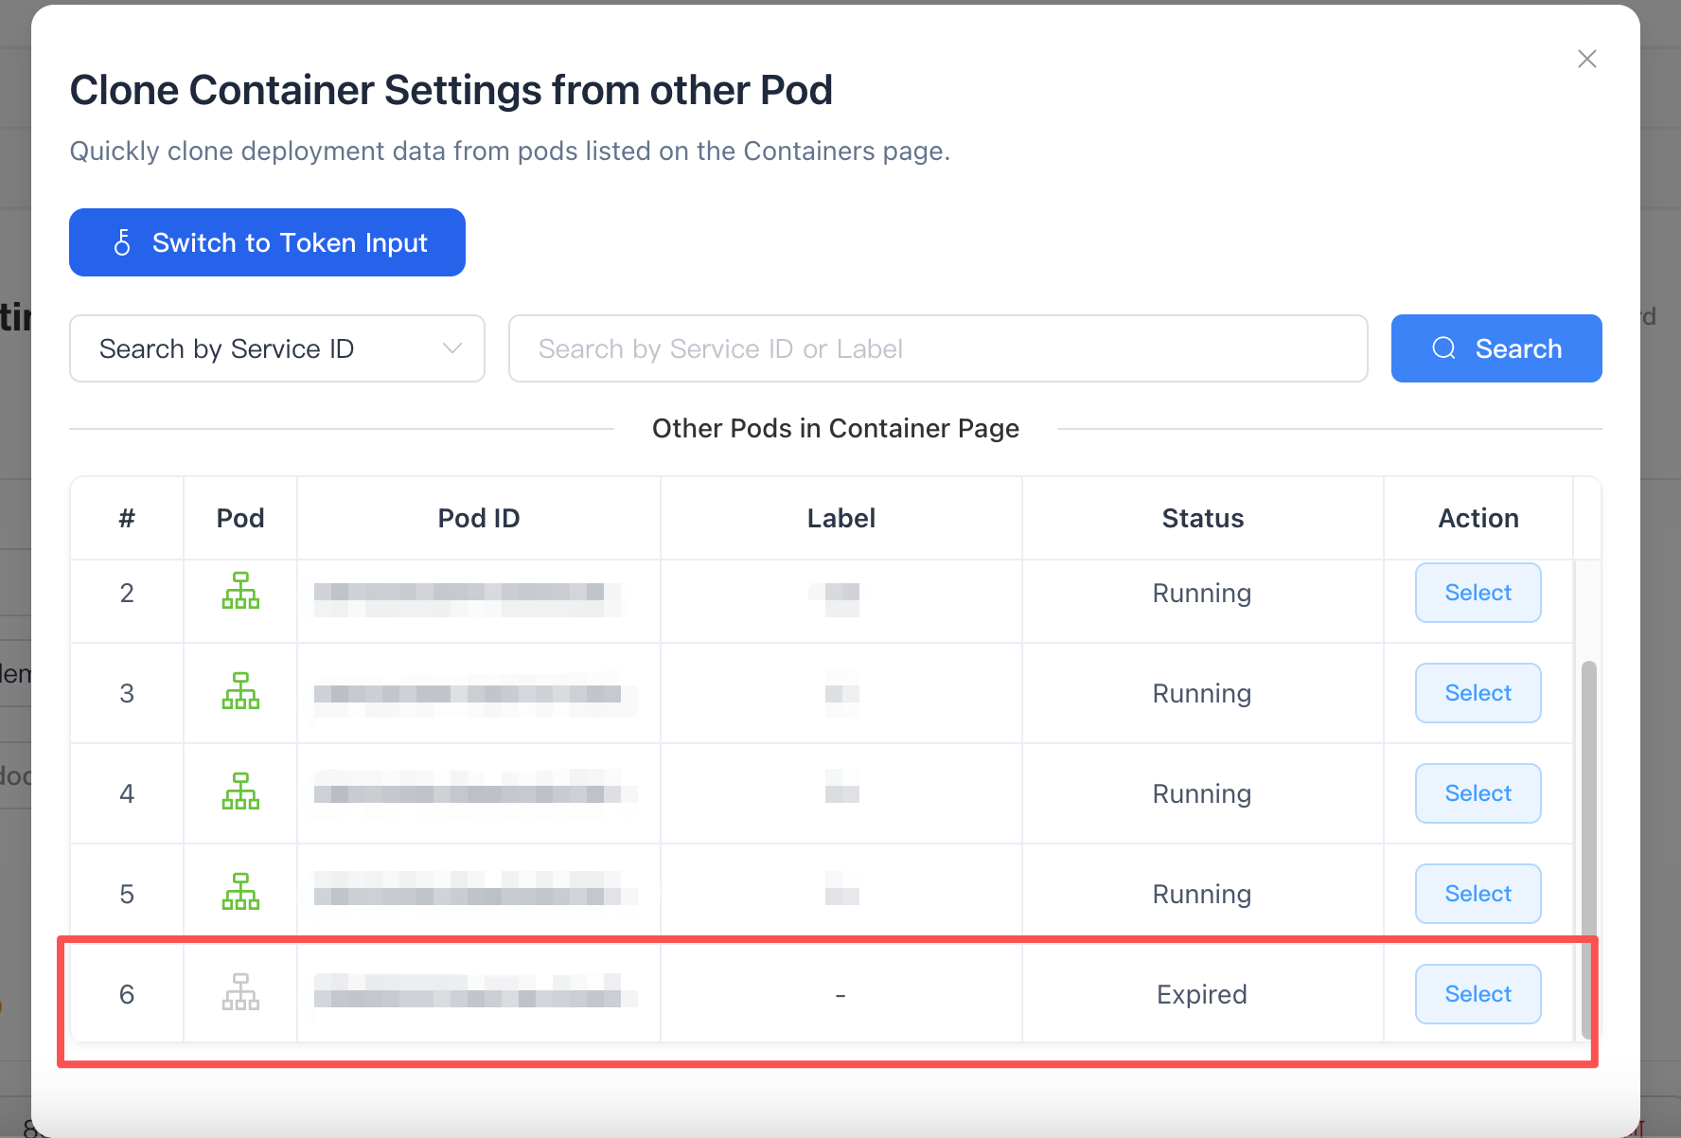Click the Status column header
The width and height of the screenshot is (1681, 1138).
[x=1202, y=518]
